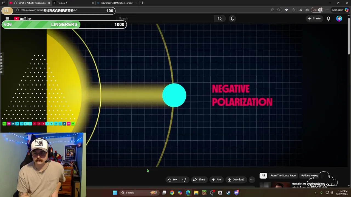Go to YouTube home via the logo

click(22, 19)
